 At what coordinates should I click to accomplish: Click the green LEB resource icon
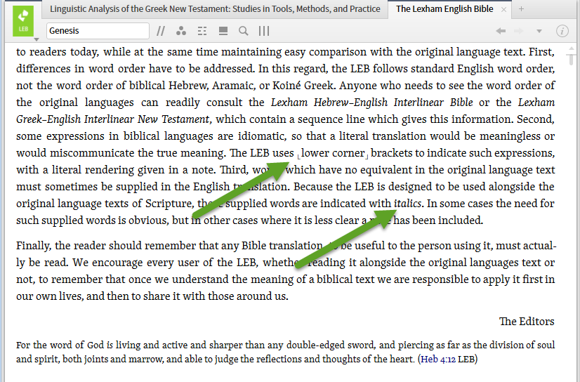pos(23,21)
